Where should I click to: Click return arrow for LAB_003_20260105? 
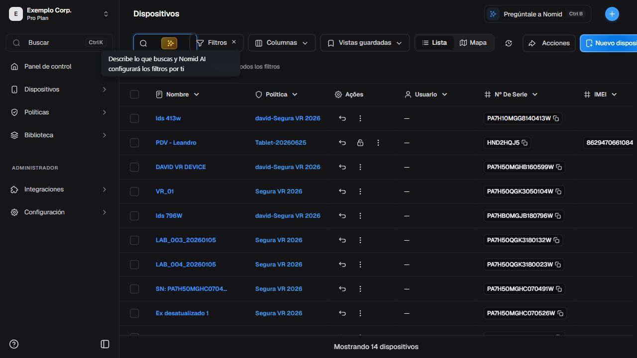pyautogui.click(x=342, y=240)
